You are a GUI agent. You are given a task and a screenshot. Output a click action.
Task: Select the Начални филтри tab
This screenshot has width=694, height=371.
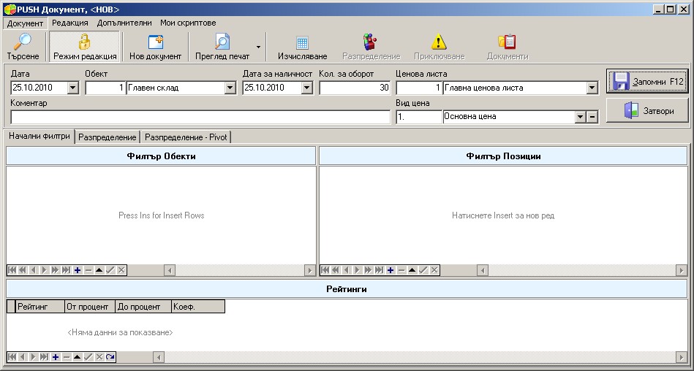tap(39, 136)
